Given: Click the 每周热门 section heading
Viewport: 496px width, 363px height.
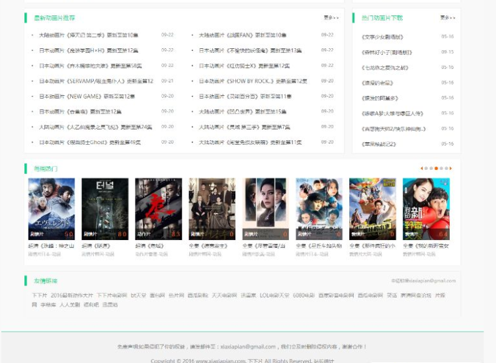Looking at the screenshot, I should click(x=46, y=169).
